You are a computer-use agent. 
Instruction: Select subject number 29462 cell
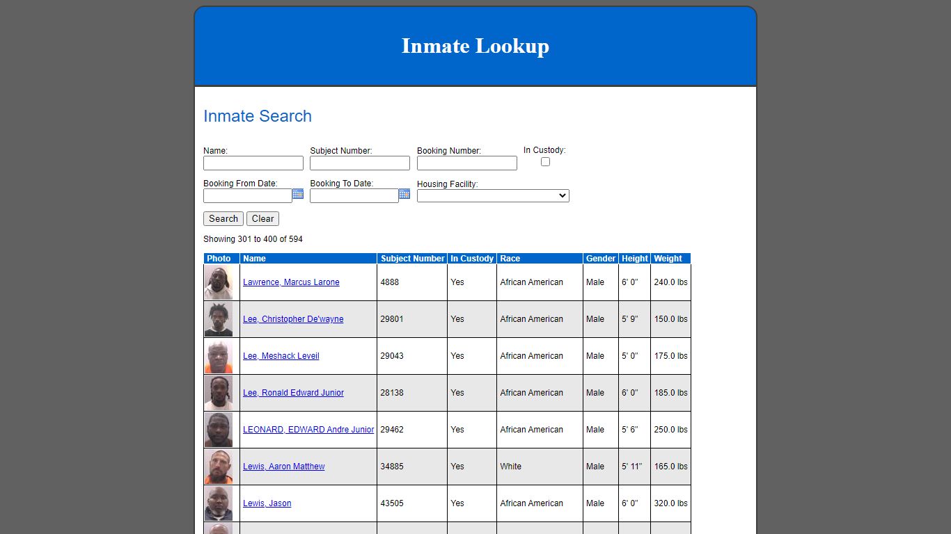tap(412, 430)
